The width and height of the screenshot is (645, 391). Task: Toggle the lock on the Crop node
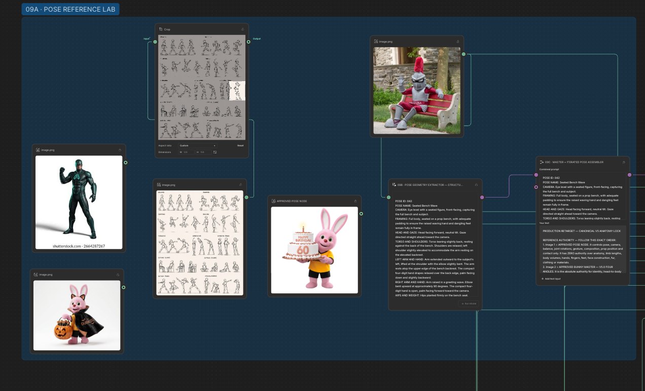(242, 29)
